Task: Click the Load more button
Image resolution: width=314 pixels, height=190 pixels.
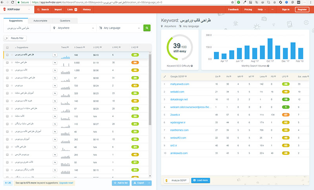Action: (x=201, y=180)
